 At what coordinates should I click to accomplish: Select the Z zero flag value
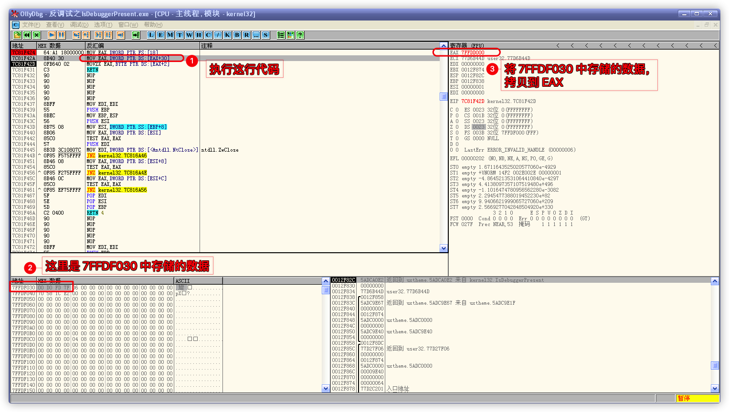click(457, 127)
